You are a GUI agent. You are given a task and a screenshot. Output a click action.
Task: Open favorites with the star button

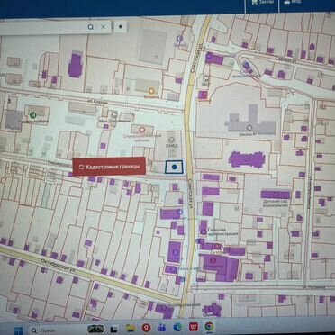tap(121, 27)
